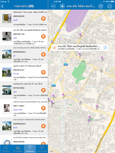Open listing with phone 66909833624 named fuun
The height and width of the screenshot is (153, 115).
point(24,126)
